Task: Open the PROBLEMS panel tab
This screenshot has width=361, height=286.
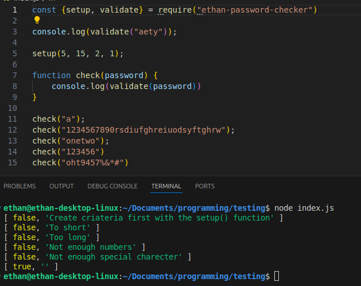Action: (20, 186)
